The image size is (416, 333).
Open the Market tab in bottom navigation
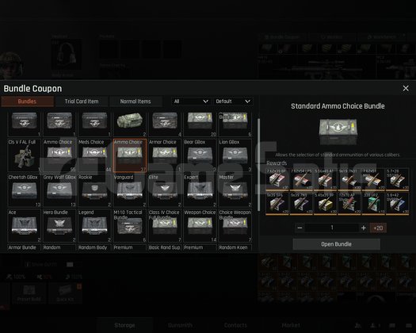tap(291, 325)
